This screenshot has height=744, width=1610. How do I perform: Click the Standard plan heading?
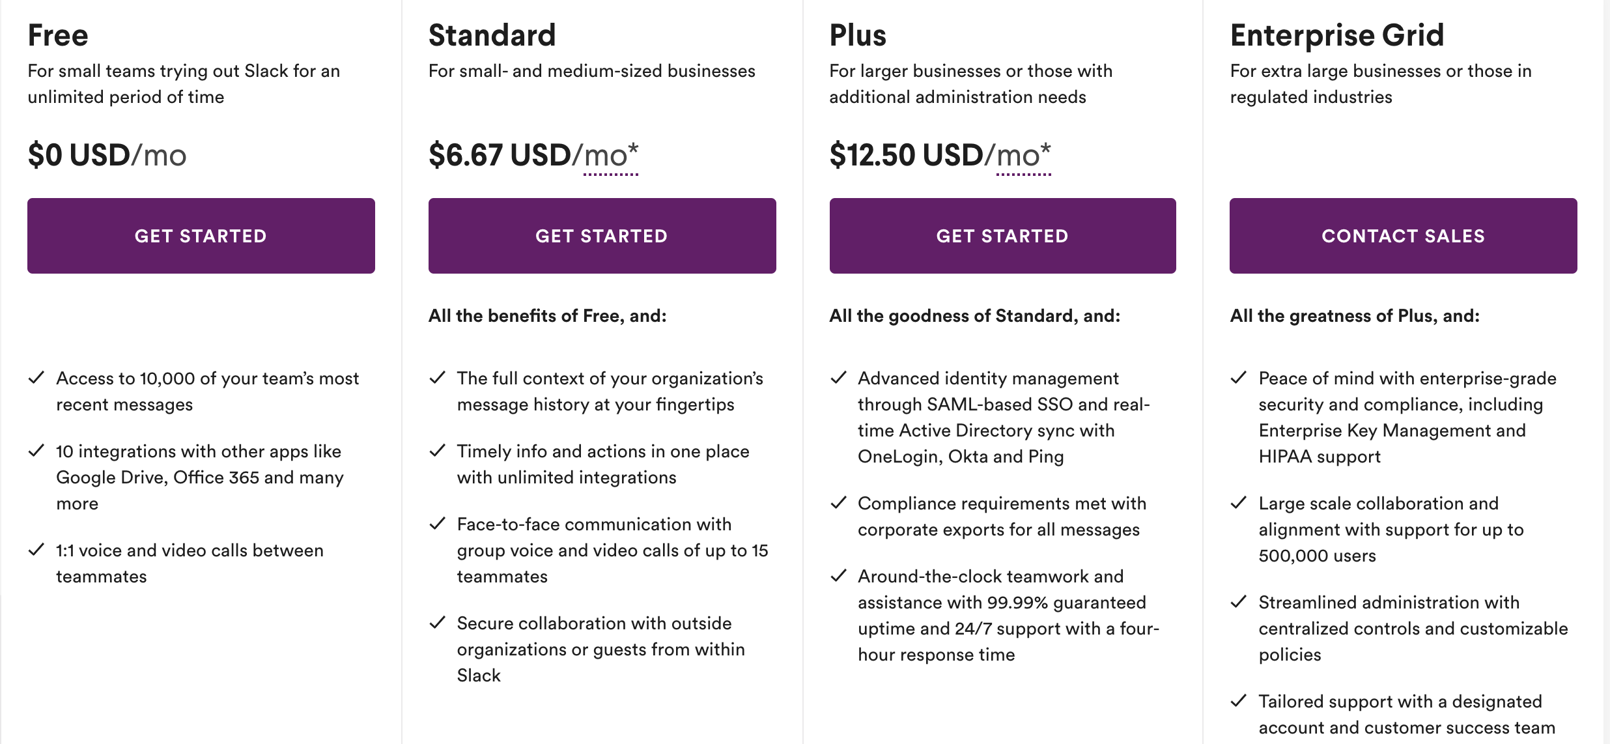[492, 35]
